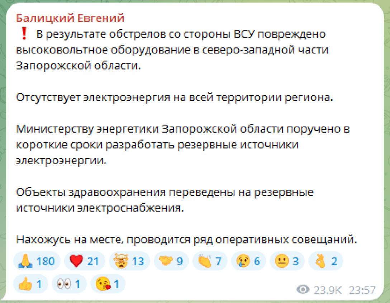
Task: Click the praying hands reaction with 180
Action: click(36, 261)
